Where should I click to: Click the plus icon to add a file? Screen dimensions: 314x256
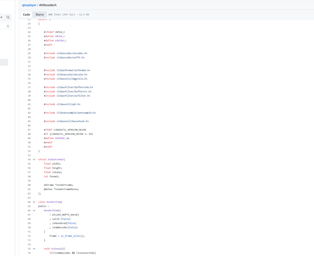pyautogui.click(x=2, y=17)
